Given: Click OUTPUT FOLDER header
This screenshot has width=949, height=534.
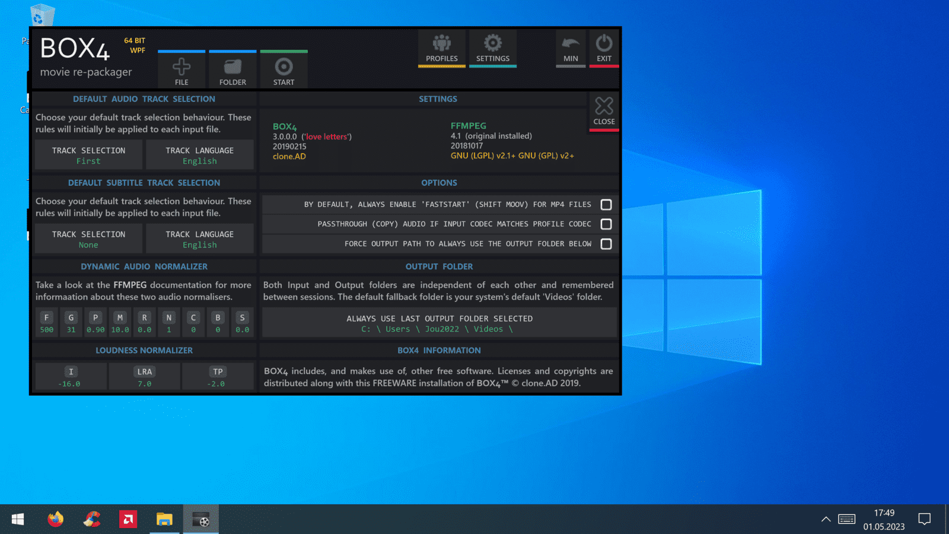Looking at the screenshot, I should pyautogui.click(x=440, y=266).
